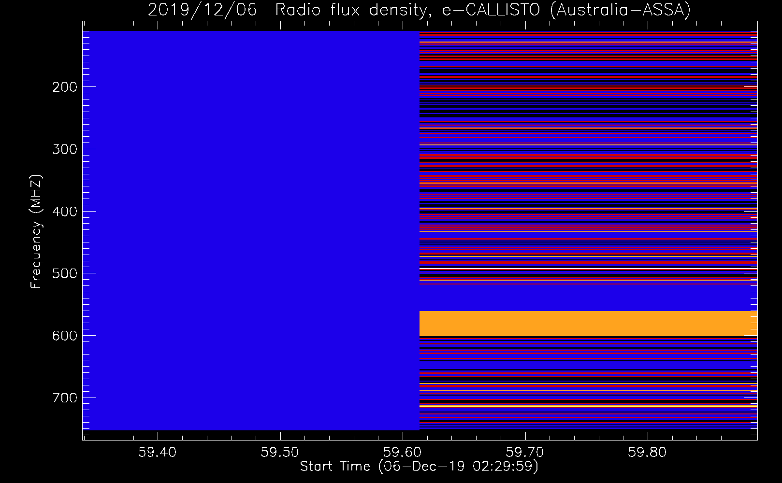
Task: Click the 600 frequency tick label
Action: 65,336
